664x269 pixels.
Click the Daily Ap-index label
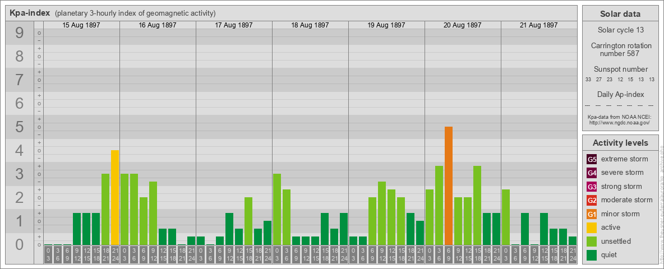tap(620, 94)
